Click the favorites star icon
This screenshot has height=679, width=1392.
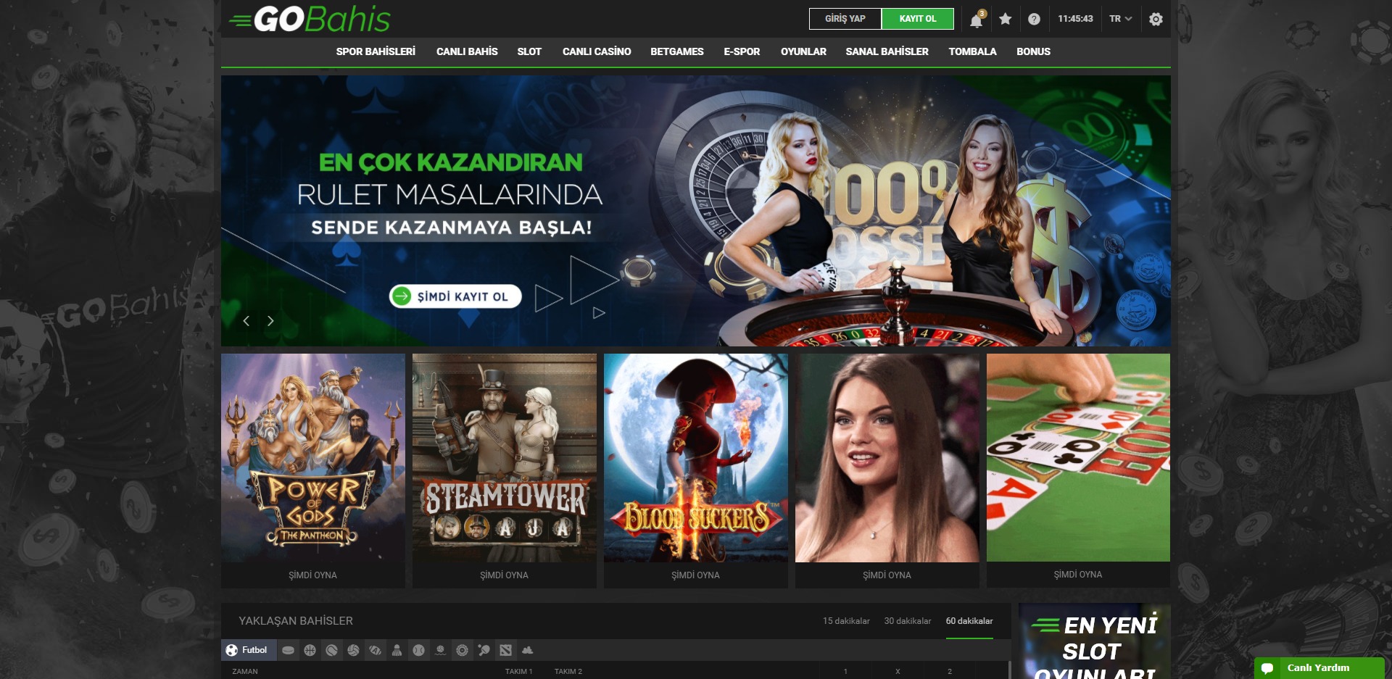coord(1005,20)
